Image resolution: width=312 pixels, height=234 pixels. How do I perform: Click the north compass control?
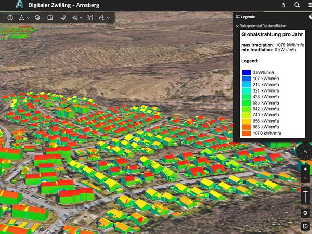click(305, 151)
